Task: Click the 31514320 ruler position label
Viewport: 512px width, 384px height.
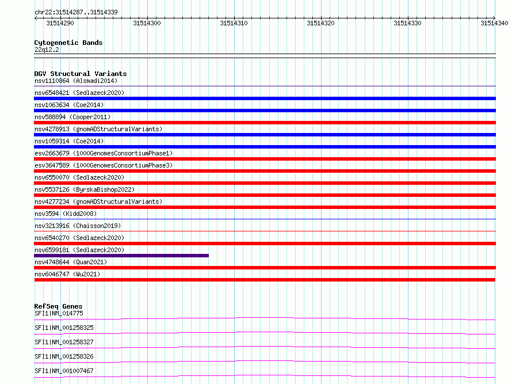Action: click(x=320, y=23)
